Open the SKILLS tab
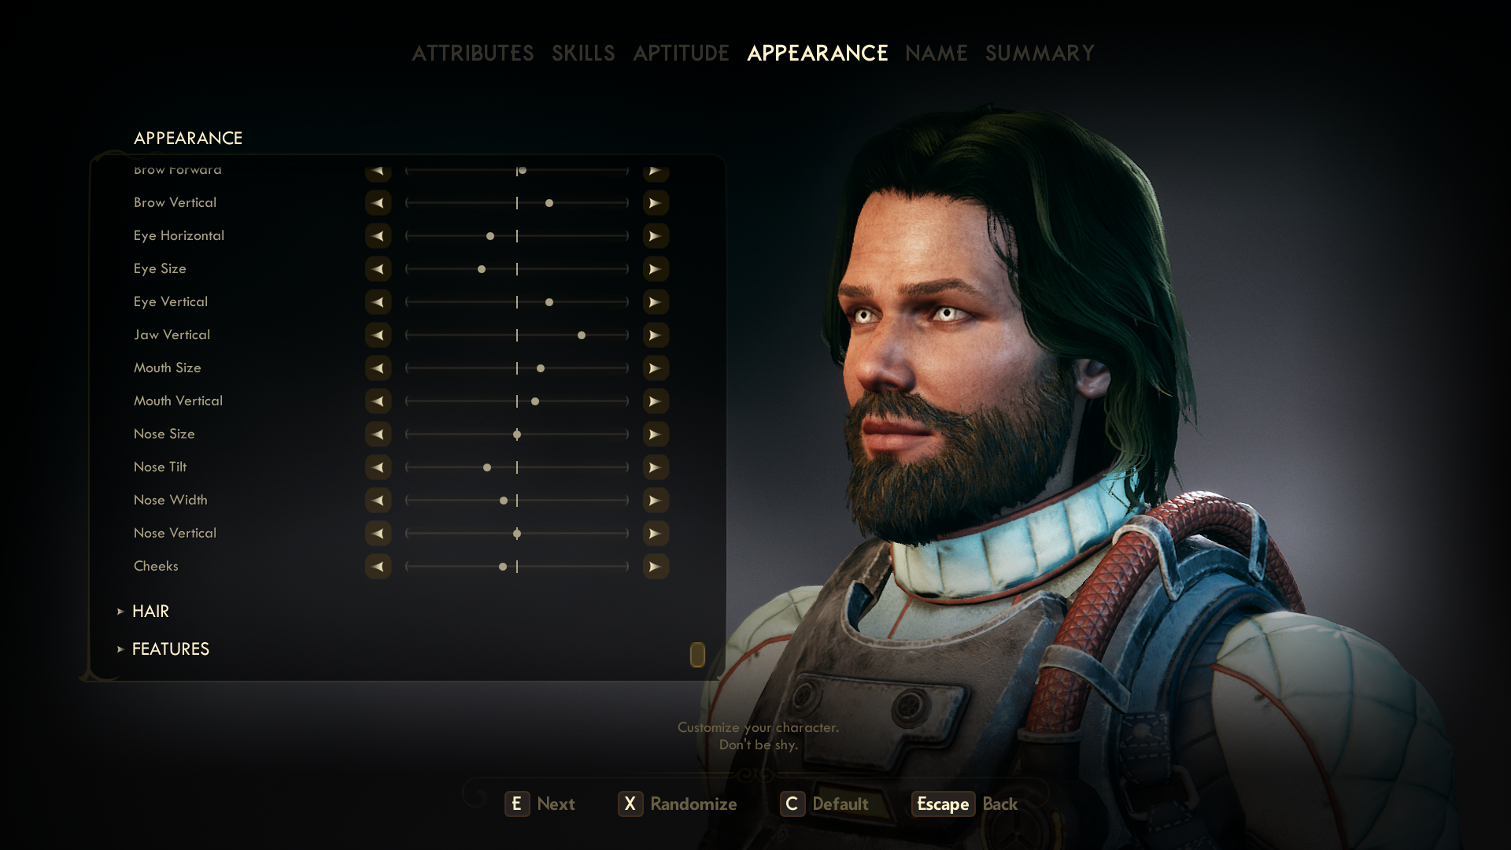The height and width of the screenshot is (850, 1511). 583,54
